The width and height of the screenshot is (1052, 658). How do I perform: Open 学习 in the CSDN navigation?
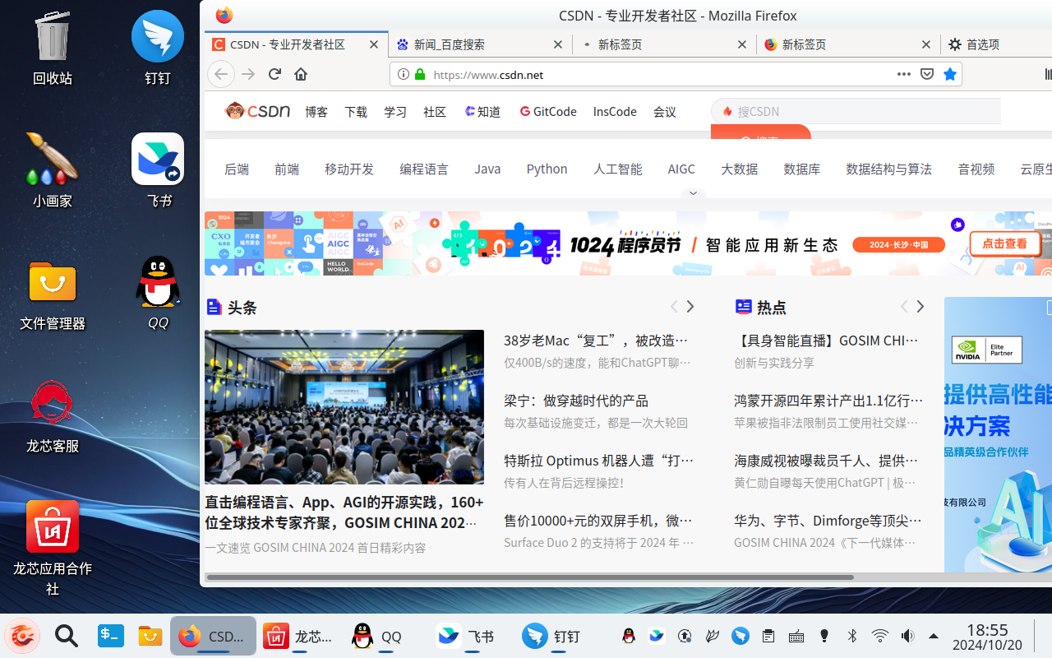click(x=395, y=112)
